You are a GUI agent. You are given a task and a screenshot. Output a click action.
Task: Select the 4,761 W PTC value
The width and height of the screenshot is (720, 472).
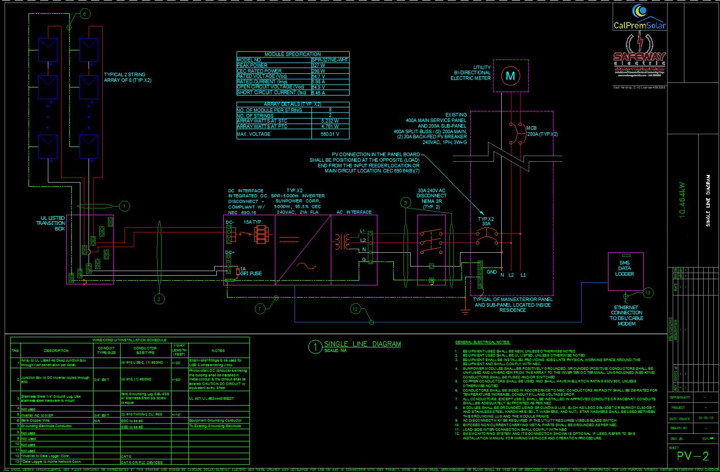pyautogui.click(x=330, y=126)
